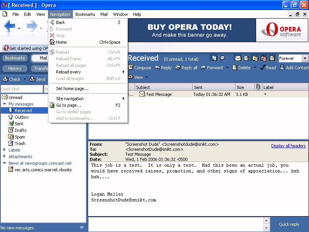This screenshot has width=309, height=232.
Task: Toggle the notepad filter icon in header
Action: 272,58
